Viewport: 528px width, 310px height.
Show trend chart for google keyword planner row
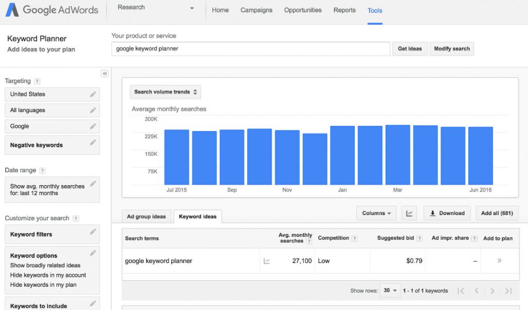267,261
